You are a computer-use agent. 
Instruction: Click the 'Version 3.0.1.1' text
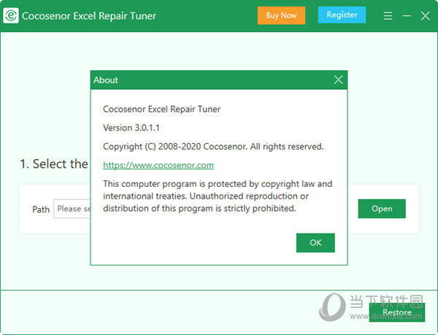pyautogui.click(x=131, y=128)
